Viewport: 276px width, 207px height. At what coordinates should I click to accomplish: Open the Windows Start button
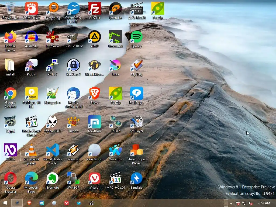5,203
